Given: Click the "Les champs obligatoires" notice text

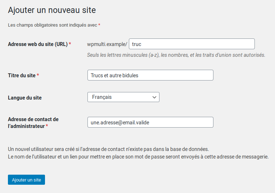Looking at the screenshot, I should 52,25.
